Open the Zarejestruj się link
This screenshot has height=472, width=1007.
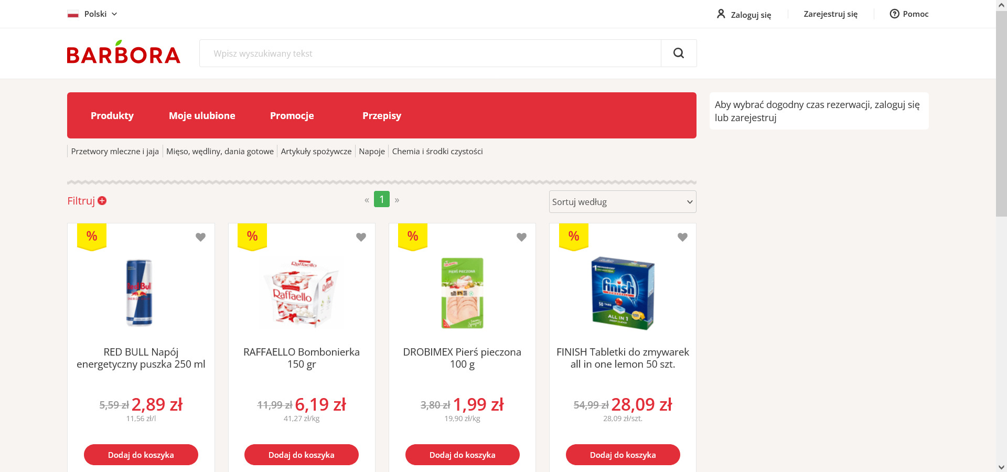click(830, 14)
